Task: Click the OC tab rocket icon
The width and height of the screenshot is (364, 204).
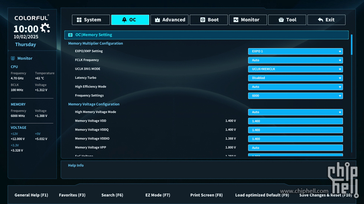Action: [124, 20]
